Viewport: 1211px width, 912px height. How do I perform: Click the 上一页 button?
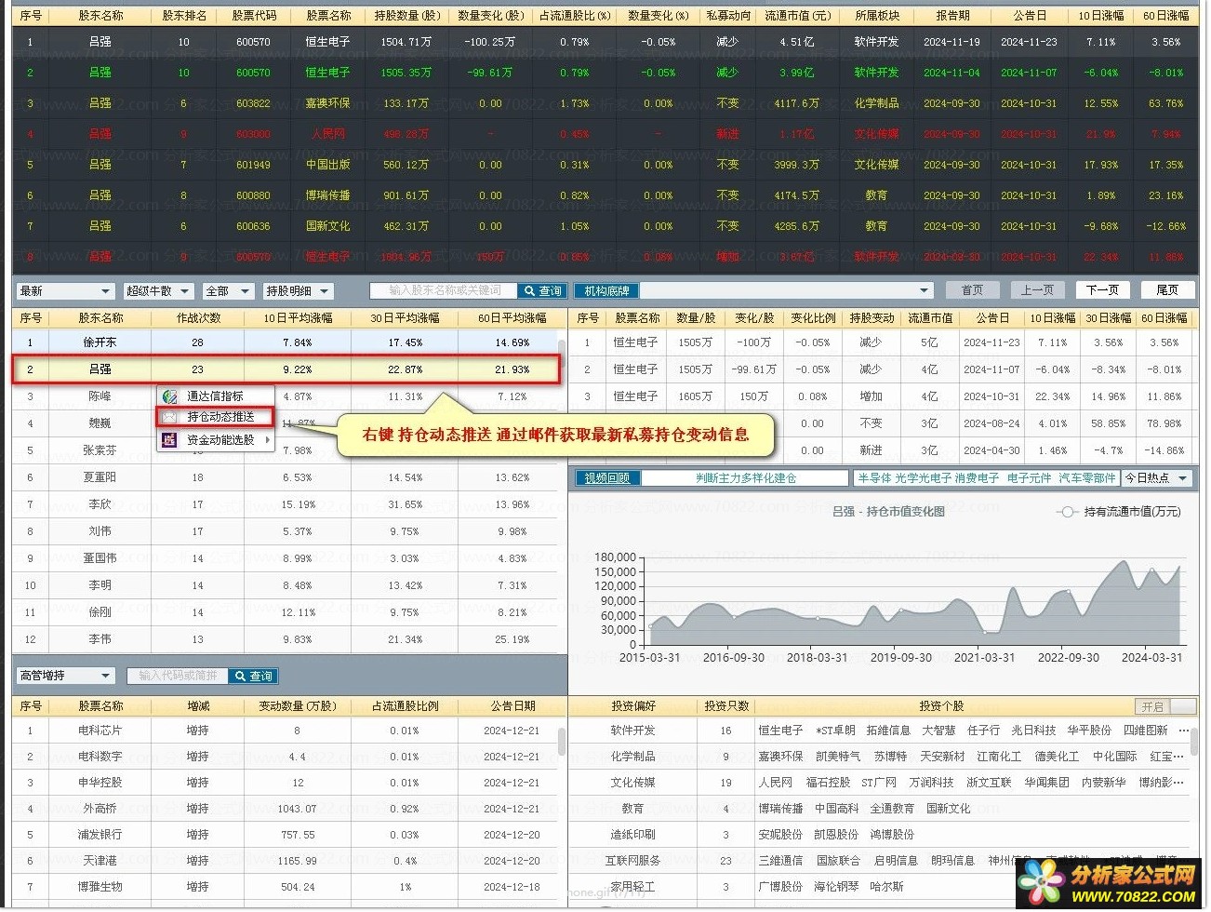point(1037,290)
